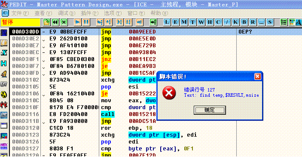Open Threads window via T button

[192, 22]
